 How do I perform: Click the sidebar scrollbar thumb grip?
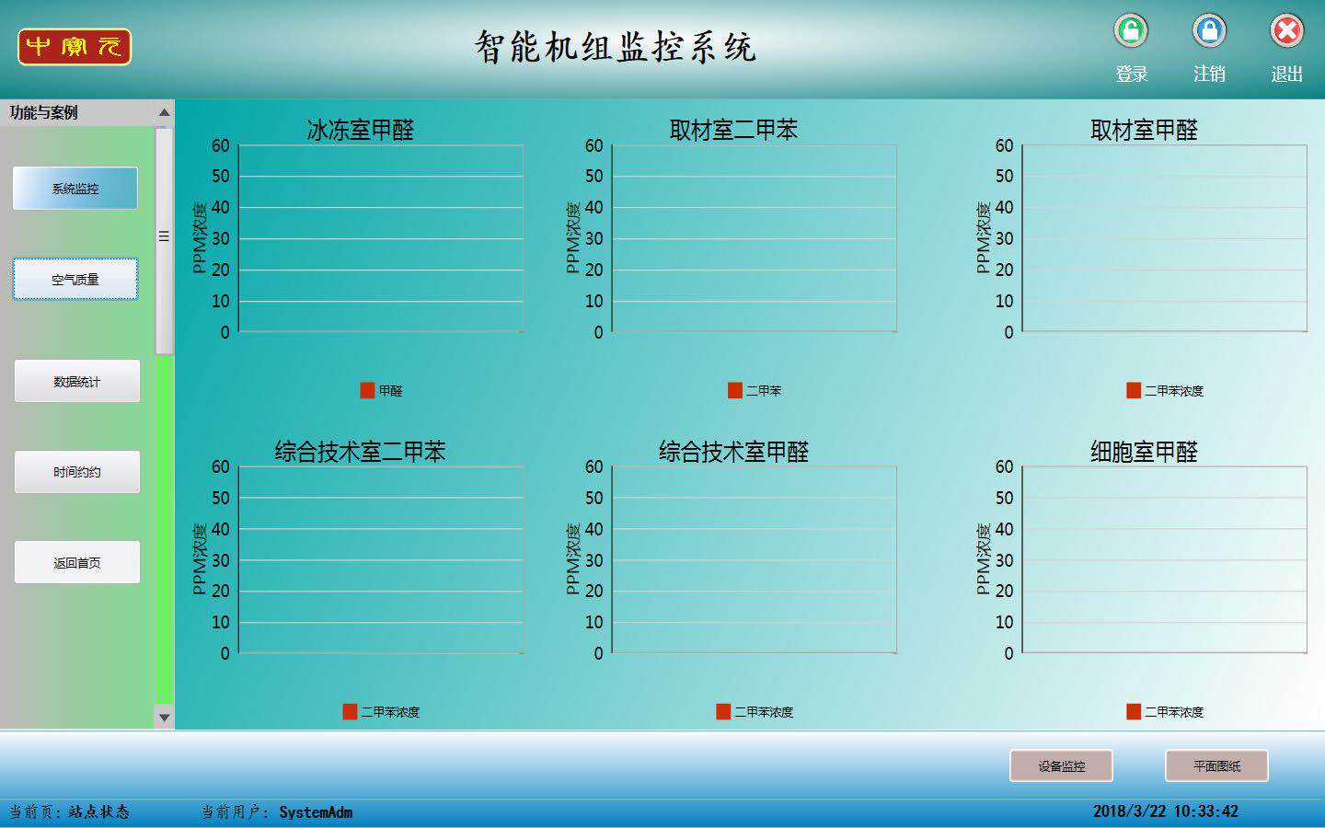(x=164, y=237)
